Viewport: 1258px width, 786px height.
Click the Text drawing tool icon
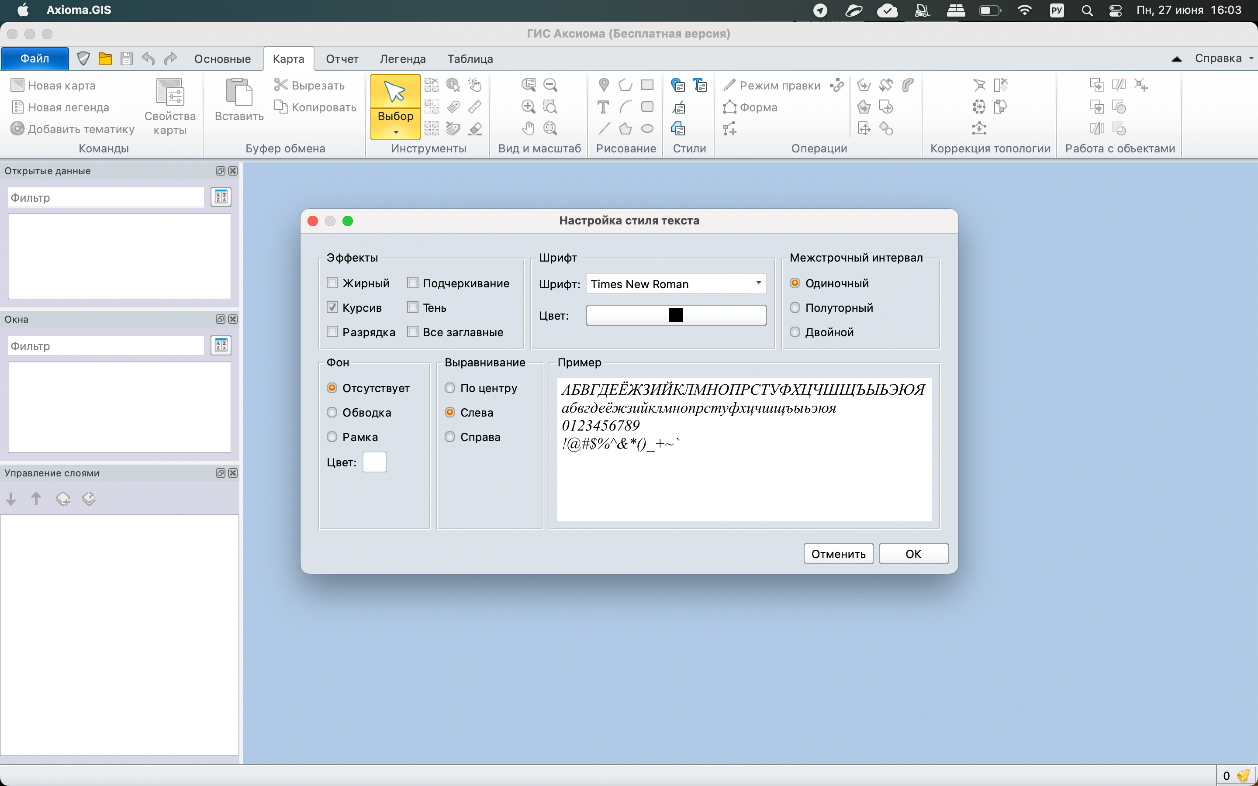click(x=603, y=107)
